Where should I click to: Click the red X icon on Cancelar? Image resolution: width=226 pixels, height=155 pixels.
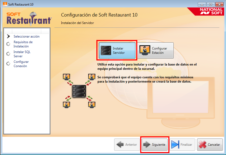(203, 145)
